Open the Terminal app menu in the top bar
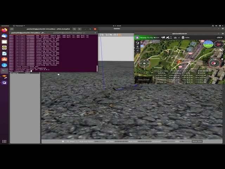The height and width of the screenshot is (169, 225). [x=19, y=26]
